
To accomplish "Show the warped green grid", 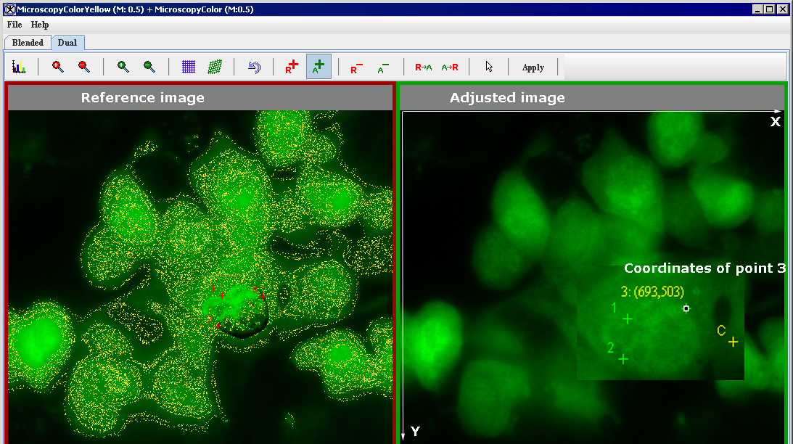I will pos(215,67).
